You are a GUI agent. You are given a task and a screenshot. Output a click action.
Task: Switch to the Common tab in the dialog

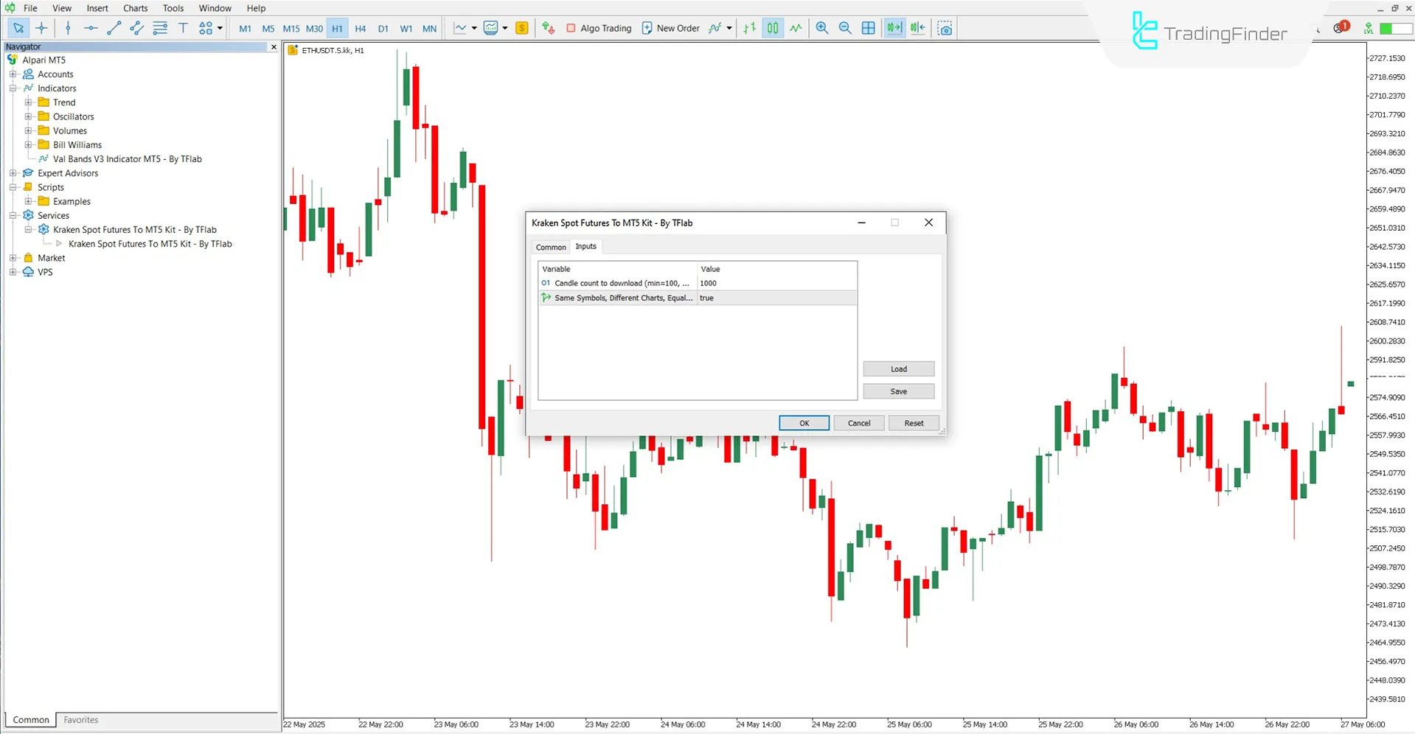(550, 247)
